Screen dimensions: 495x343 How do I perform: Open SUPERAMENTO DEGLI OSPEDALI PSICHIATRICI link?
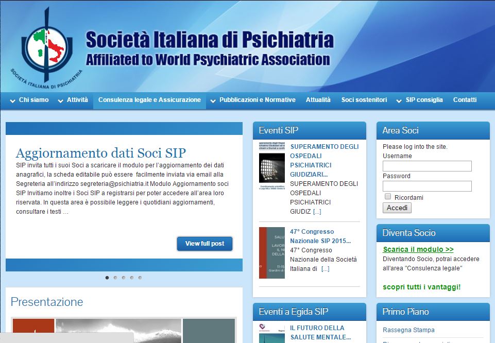pos(324,160)
